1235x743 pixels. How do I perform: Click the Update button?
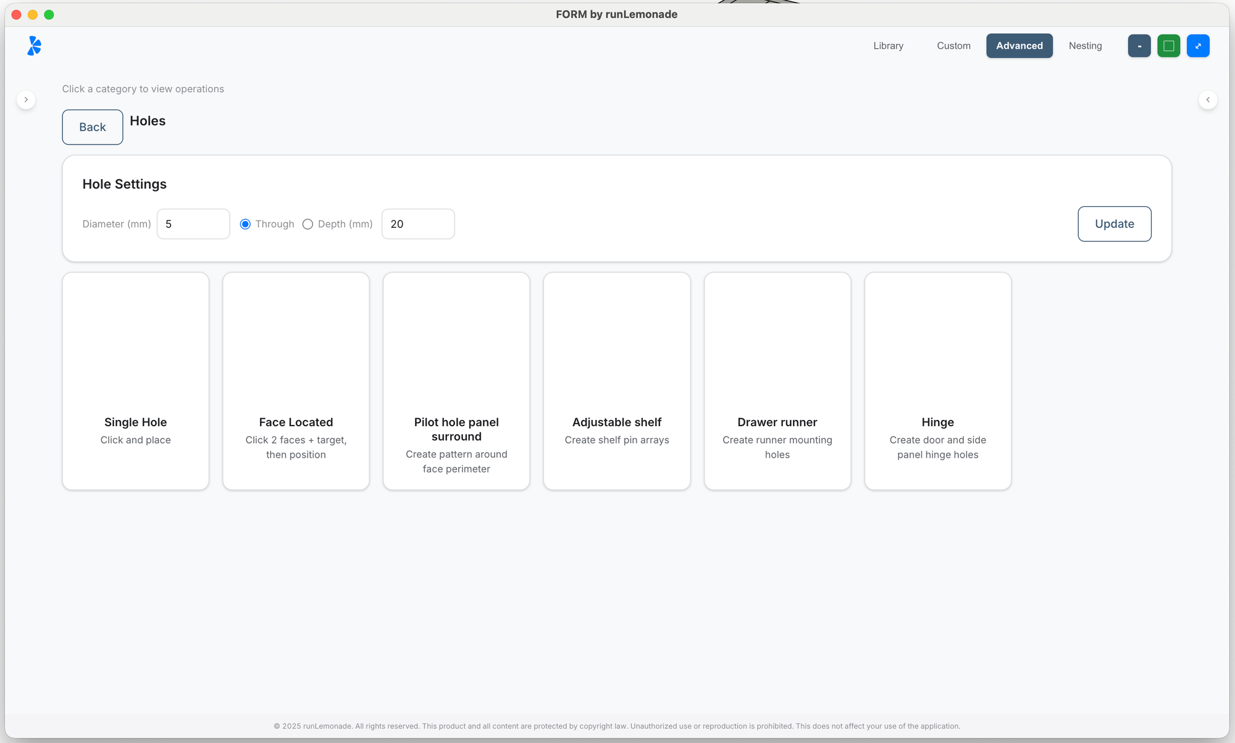click(x=1114, y=224)
